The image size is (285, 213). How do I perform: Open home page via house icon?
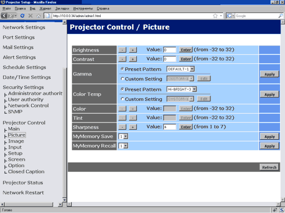tap(38, 16)
